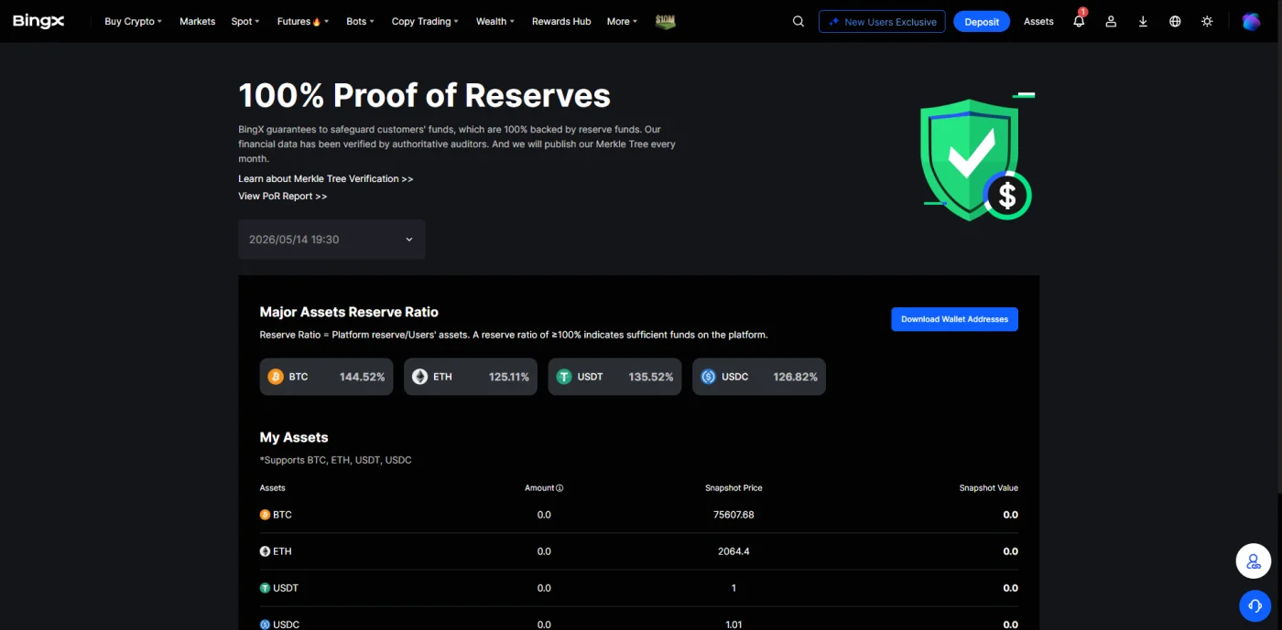1282x630 pixels.
Task: Open the search magnifier icon
Action: [x=799, y=21]
